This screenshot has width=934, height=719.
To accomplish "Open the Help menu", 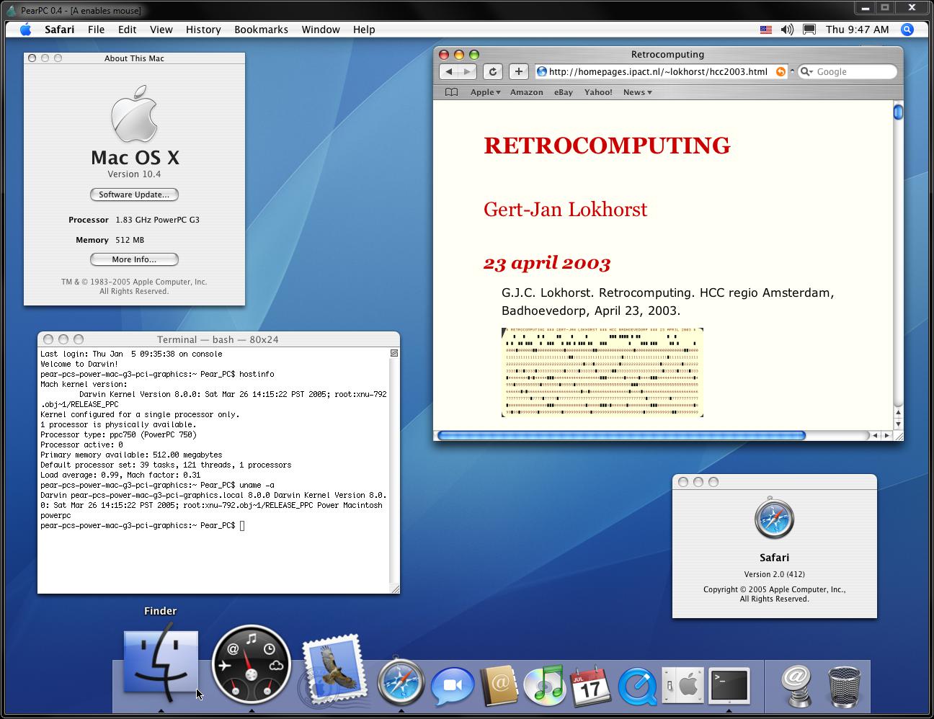I will (x=364, y=30).
